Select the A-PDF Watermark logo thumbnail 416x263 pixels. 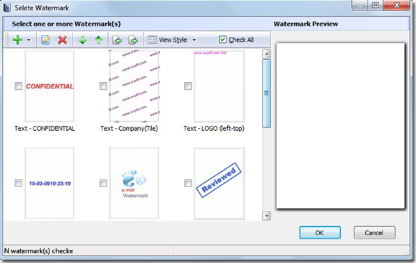(x=134, y=183)
